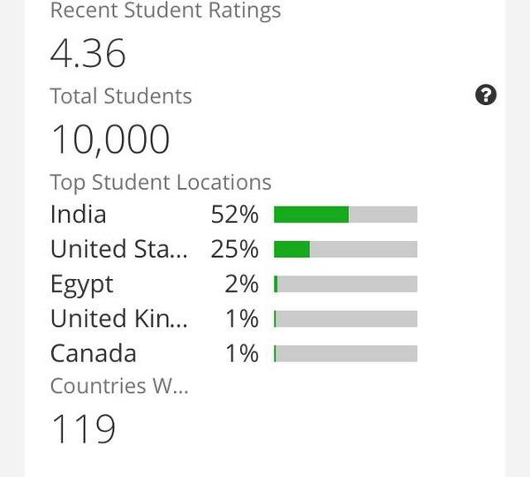Select the 4.36 rating value
The height and width of the screenshot is (477, 530).
[x=87, y=53]
